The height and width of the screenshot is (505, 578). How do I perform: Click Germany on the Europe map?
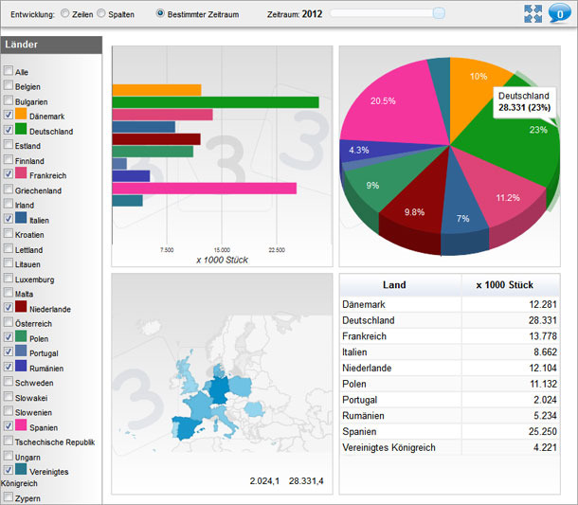pos(219,390)
